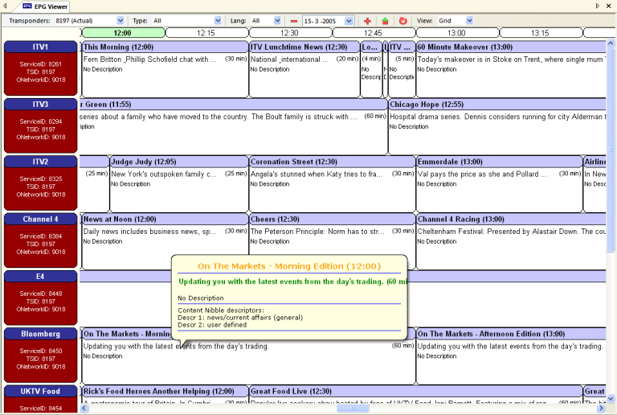Select the 12:45 time slot header
Viewport: 617px width, 415px height.
pos(373,33)
